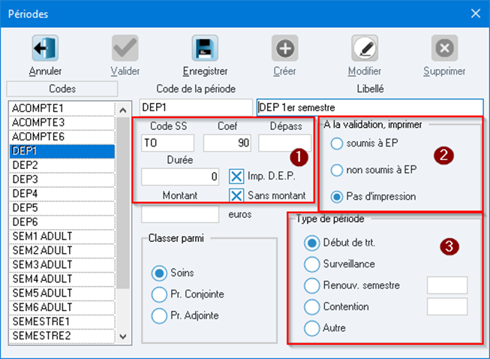Choose Contention period type
This screenshot has height=359, width=490.
pyautogui.click(x=311, y=306)
